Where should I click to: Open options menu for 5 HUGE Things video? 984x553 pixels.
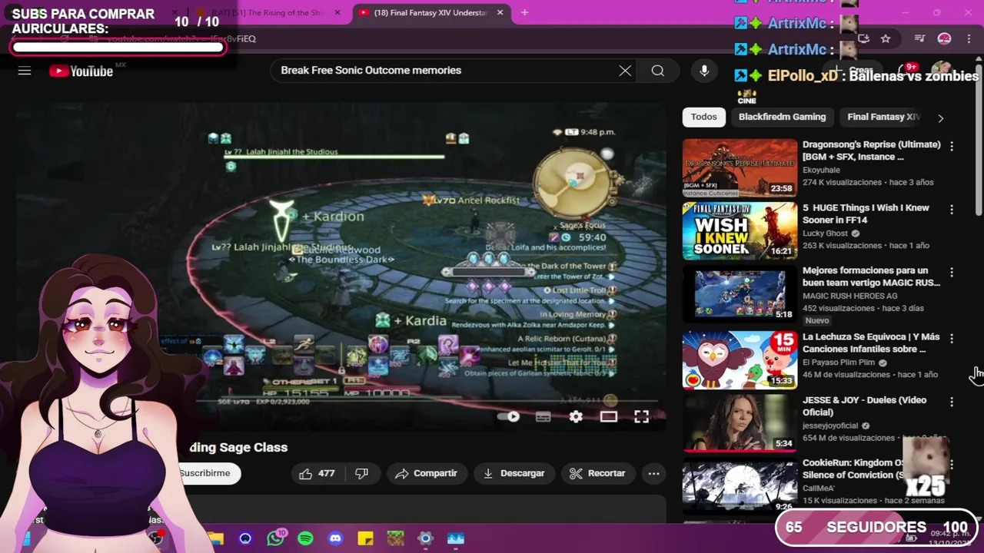tap(952, 209)
